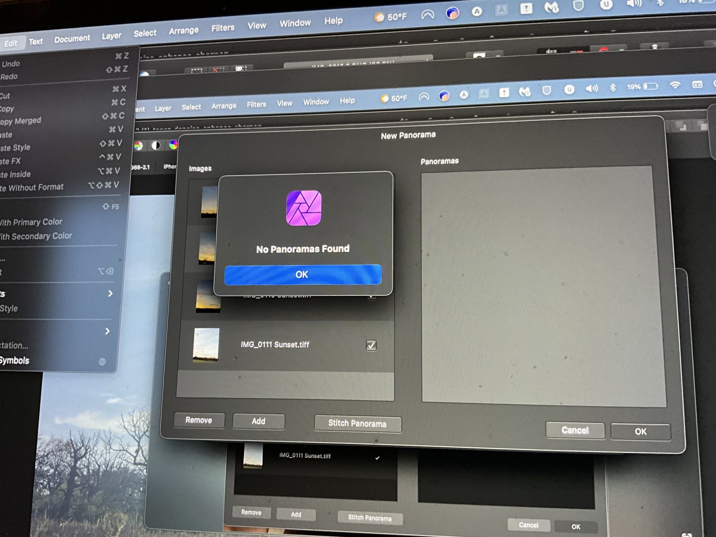This screenshot has width=716, height=537.
Task: Open the lower submenu chevron in Edit menu
Action: [x=109, y=331]
